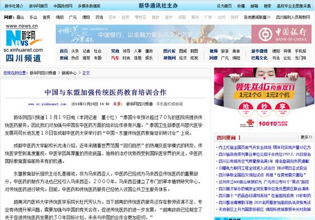Click 手机看权威新闻 link
This screenshot has height=220, width=315.
point(170,104)
